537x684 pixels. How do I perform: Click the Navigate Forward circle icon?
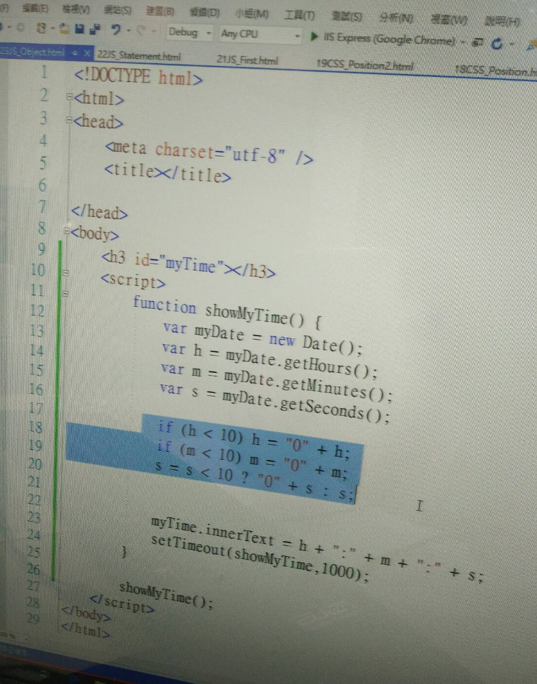point(20,27)
